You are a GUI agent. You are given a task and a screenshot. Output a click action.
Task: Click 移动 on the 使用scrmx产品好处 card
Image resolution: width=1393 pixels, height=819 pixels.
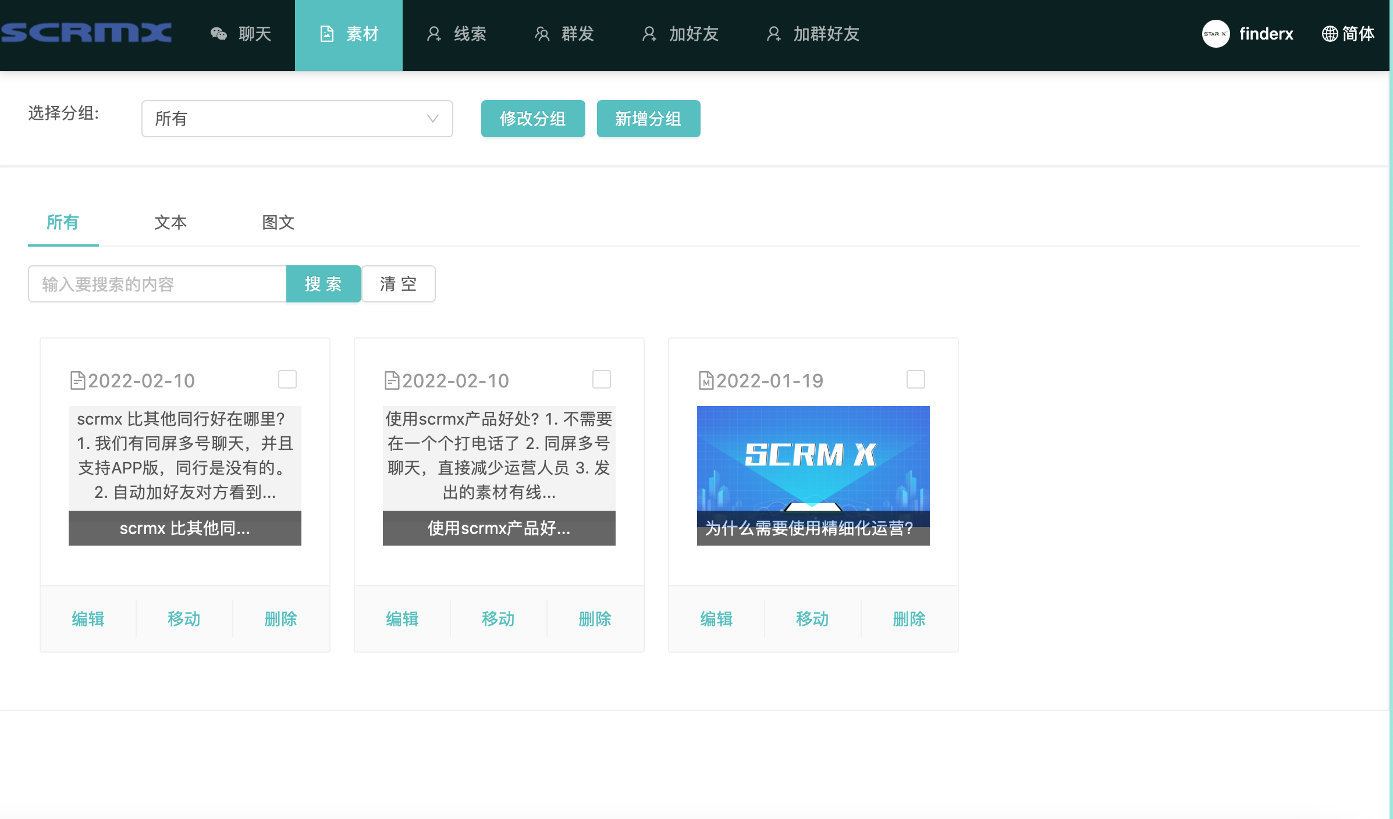pyautogui.click(x=498, y=619)
